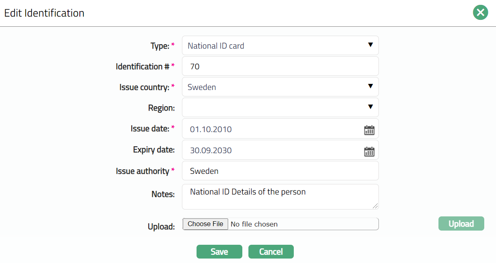This screenshot has width=496, height=263.
Task: Focus the Issue authority text field
Action: tap(280, 171)
